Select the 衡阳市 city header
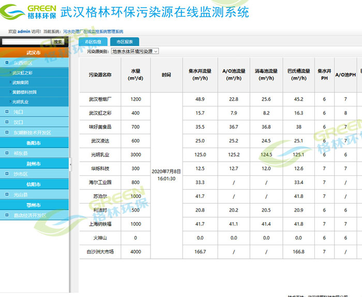Image resolution: width=362 pixels, height=297 pixels. pyautogui.click(x=34, y=143)
